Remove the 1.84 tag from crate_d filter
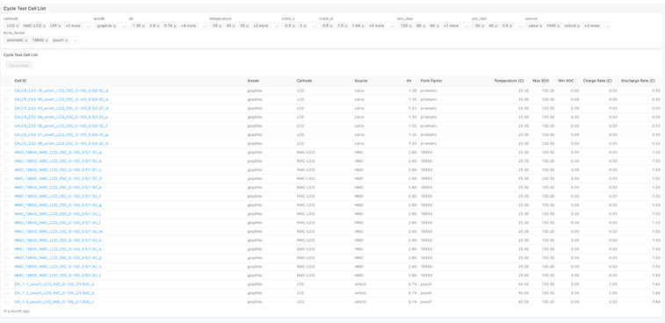Viewport: 665px width, 323px height. point(363,25)
